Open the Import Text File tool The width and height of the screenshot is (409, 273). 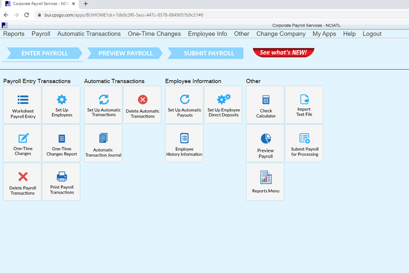[x=304, y=104]
